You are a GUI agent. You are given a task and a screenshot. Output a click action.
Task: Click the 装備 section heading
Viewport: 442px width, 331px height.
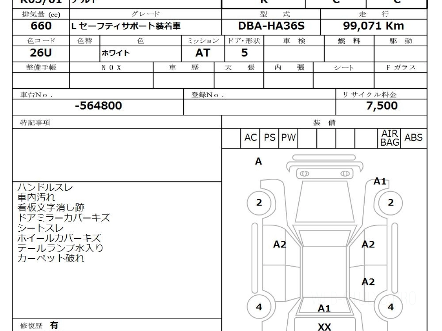coord(324,123)
